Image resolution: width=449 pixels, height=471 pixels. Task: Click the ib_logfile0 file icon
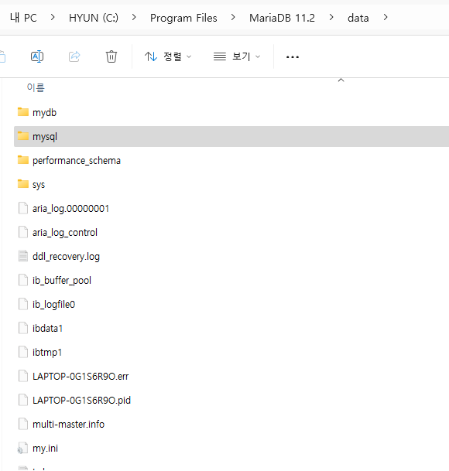pyautogui.click(x=23, y=304)
